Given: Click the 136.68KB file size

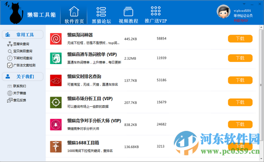Looking at the screenshot, I should pyautogui.click(x=132, y=147).
